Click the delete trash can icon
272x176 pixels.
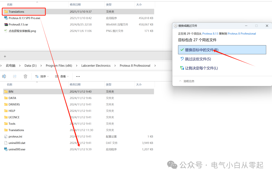pyautogui.click(x=25, y=76)
